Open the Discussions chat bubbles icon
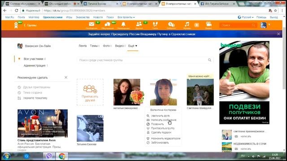 (x=108, y=24)
